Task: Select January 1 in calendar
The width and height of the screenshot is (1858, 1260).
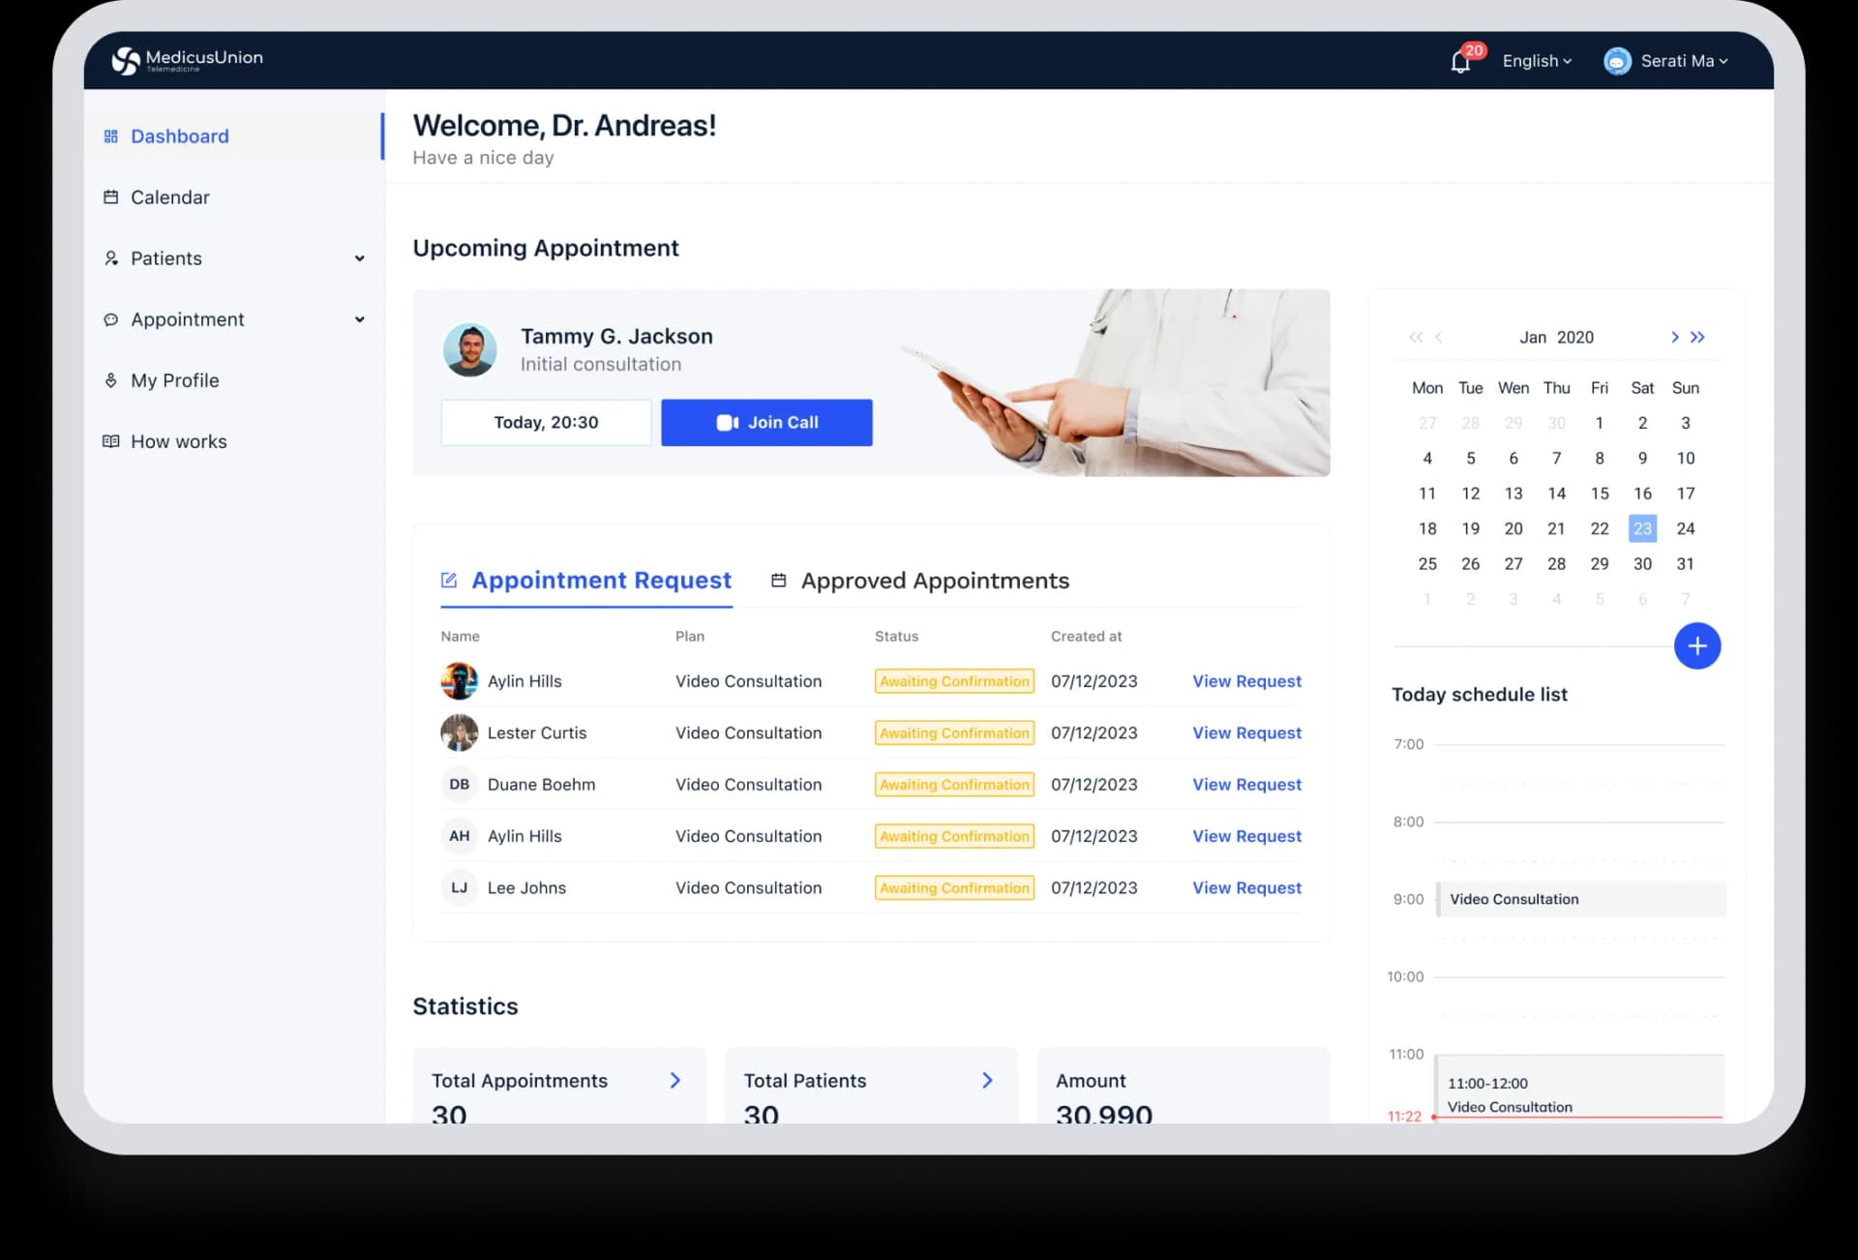Action: point(1600,423)
